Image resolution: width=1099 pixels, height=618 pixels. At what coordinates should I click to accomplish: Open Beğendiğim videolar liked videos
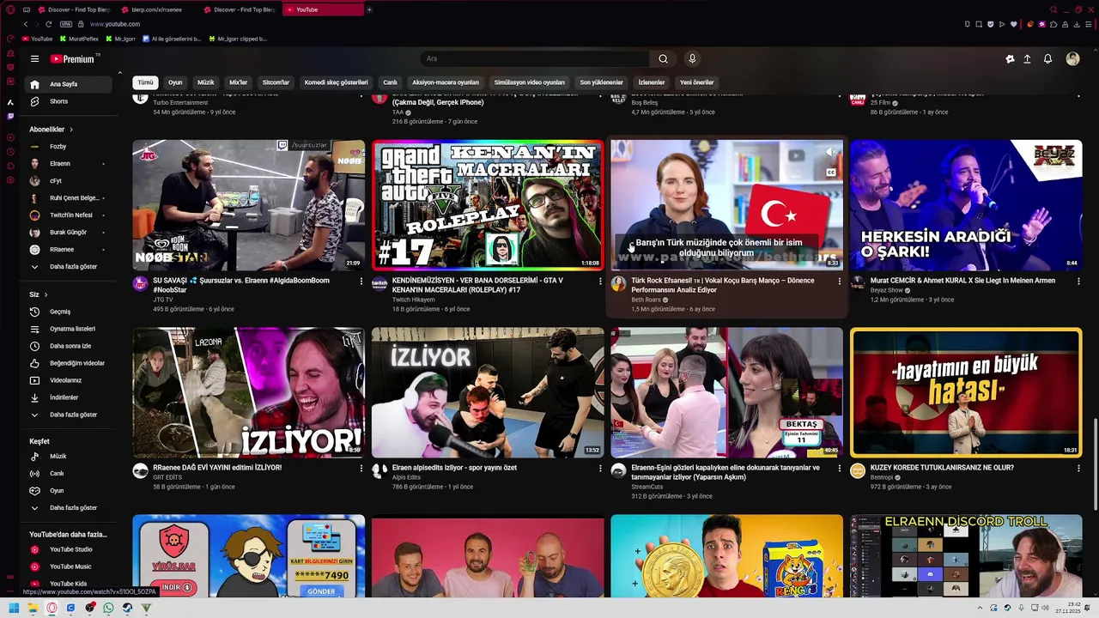67,363
